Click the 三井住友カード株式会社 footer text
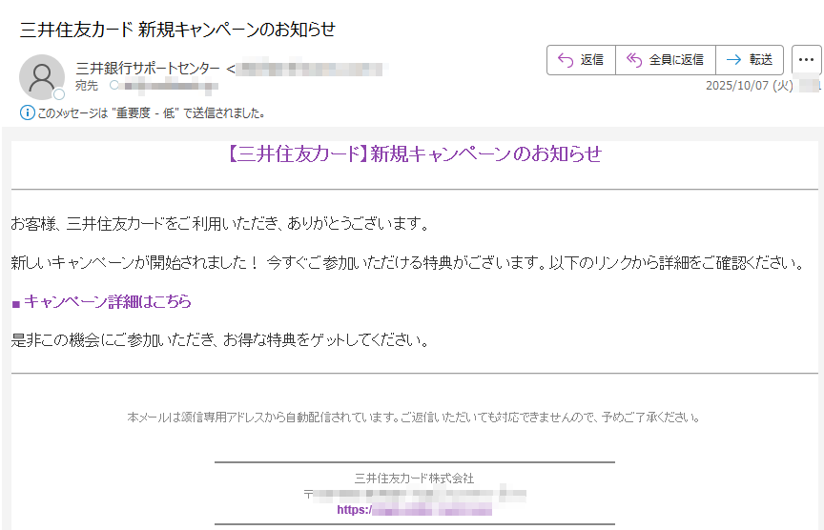Viewport: 824px width, 530px height. coord(414,478)
